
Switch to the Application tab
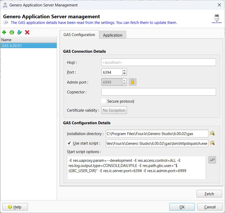pyautogui.click(x=112, y=34)
